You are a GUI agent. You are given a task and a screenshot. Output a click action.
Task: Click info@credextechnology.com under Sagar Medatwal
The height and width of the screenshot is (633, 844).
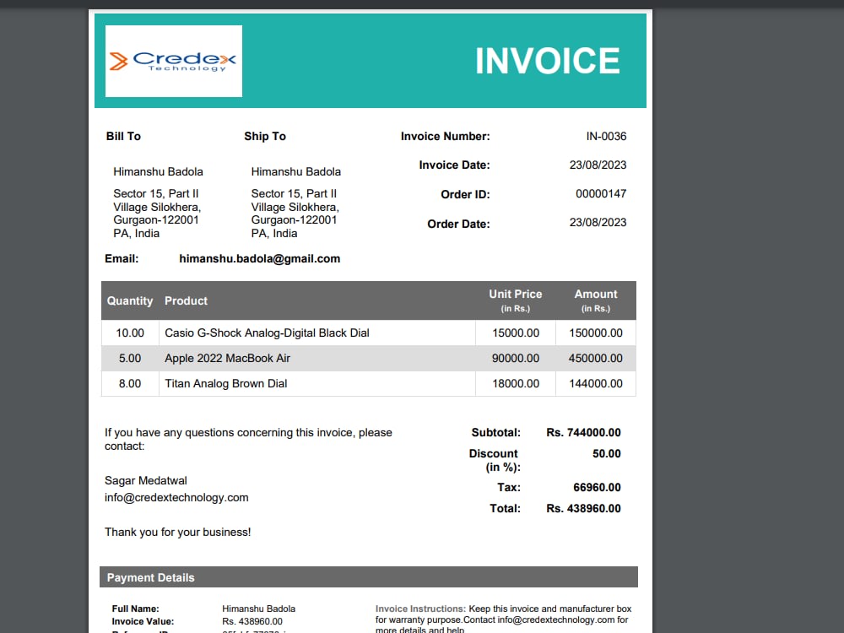pyautogui.click(x=176, y=498)
